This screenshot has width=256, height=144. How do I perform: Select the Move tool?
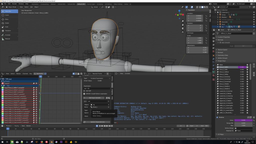(9, 19)
